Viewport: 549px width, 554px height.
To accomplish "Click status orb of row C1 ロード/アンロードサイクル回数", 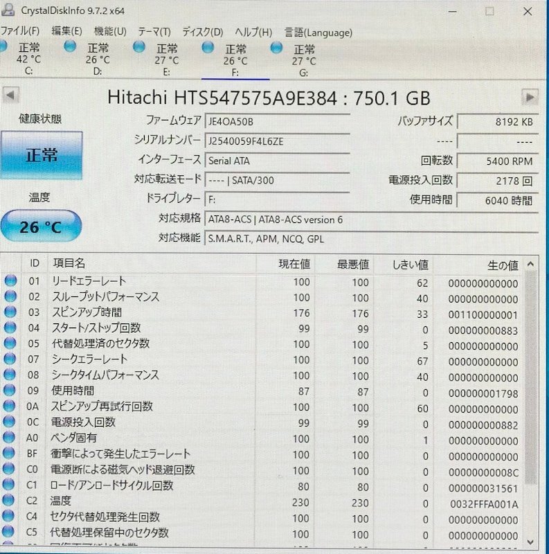I will click(x=8, y=484).
